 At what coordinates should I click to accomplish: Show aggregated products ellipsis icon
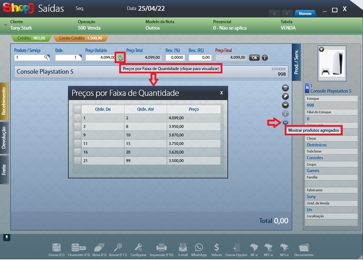(285, 122)
